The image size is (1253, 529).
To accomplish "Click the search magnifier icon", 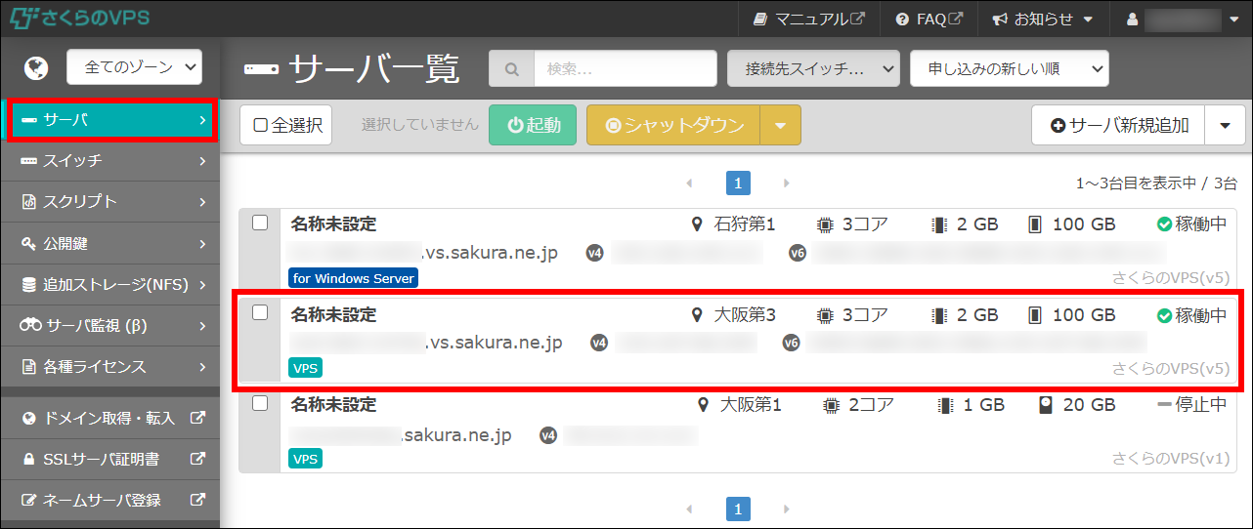I will tap(511, 69).
